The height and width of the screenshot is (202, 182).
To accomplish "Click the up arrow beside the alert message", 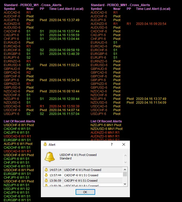I will coord(125,155).
